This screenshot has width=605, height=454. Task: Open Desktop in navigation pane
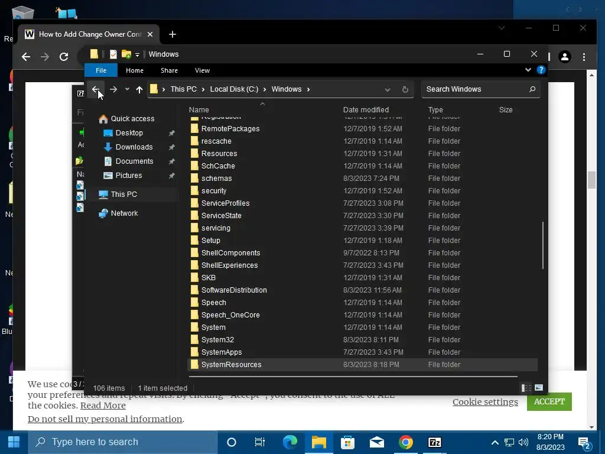[129, 133]
